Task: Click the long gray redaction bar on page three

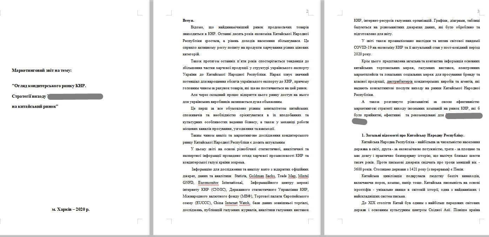Action: pyautogui.click(x=464, y=116)
